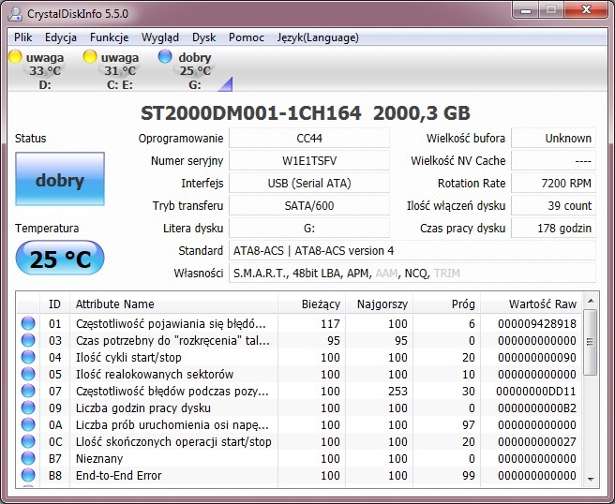615x504 pixels.
Task: Click the Własności features field
Action: click(x=412, y=273)
